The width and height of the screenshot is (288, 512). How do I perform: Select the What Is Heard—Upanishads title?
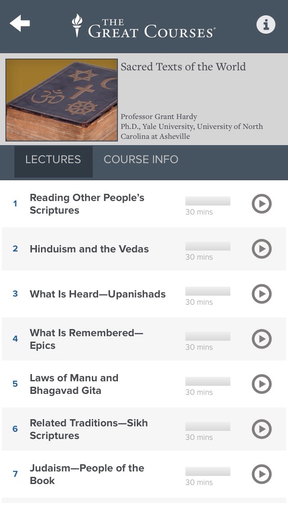point(98,294)
